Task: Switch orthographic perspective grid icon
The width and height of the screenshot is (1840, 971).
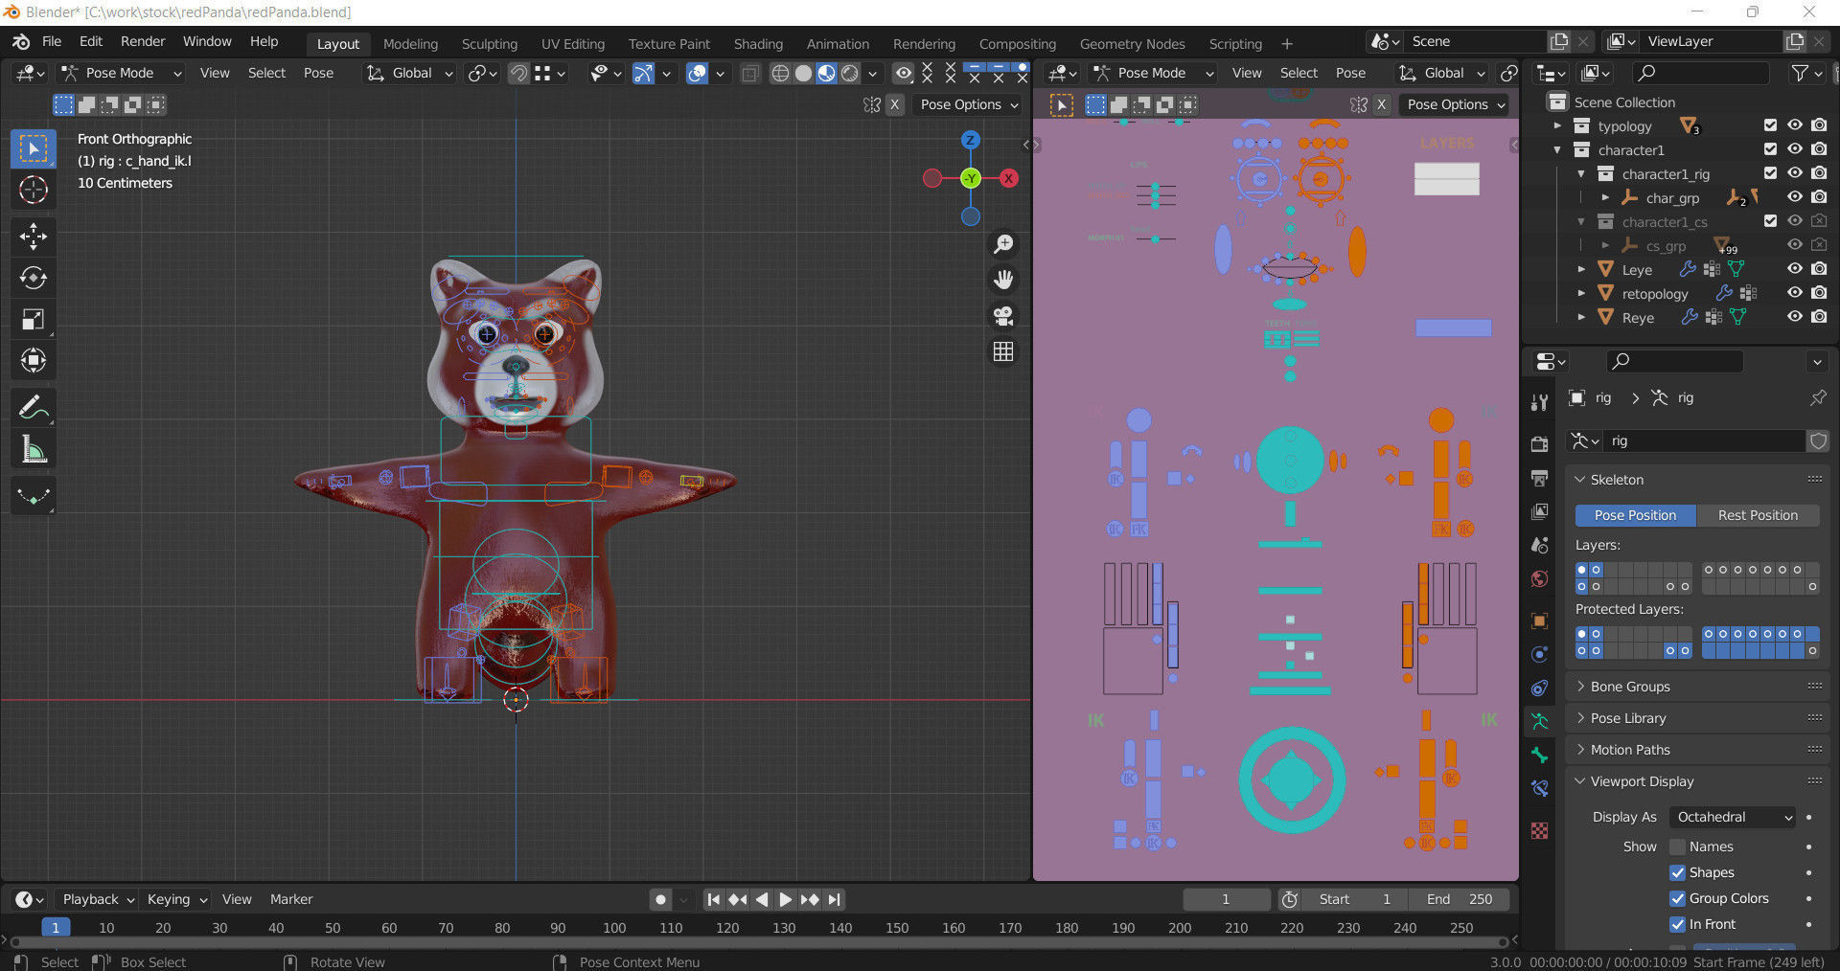Action: click(1003, 351)
